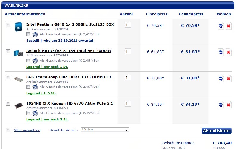Click the 'Einzelpreis' column header

(x=157, y=14)
